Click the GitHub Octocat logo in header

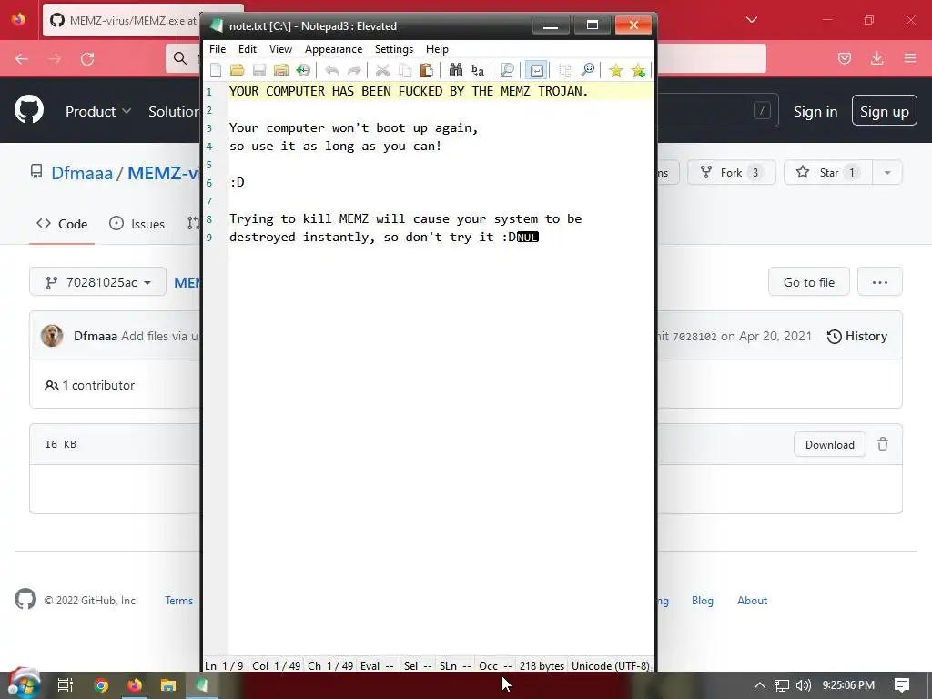pyautogui.click(x=29, y=110)
